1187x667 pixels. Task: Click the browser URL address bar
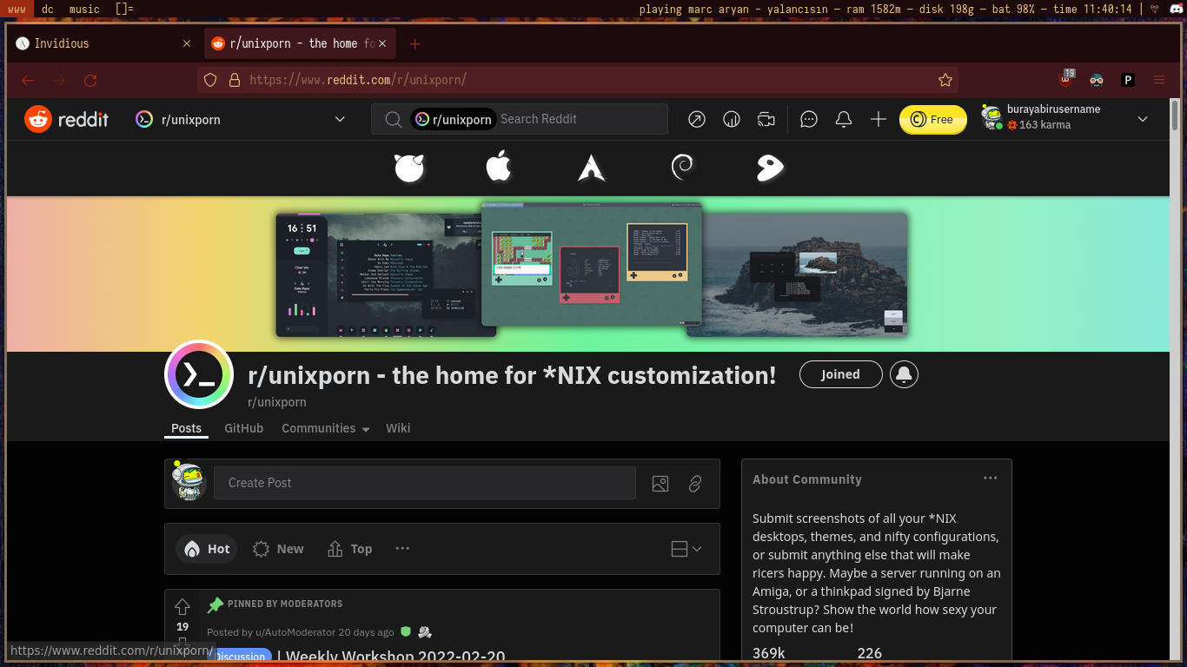point(578,80)
